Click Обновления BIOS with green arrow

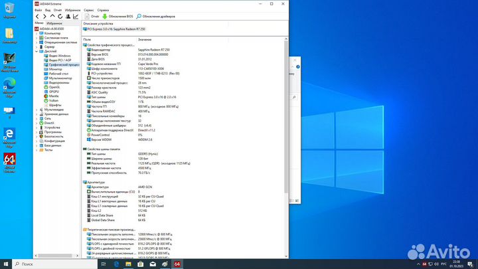pos(118,17)
